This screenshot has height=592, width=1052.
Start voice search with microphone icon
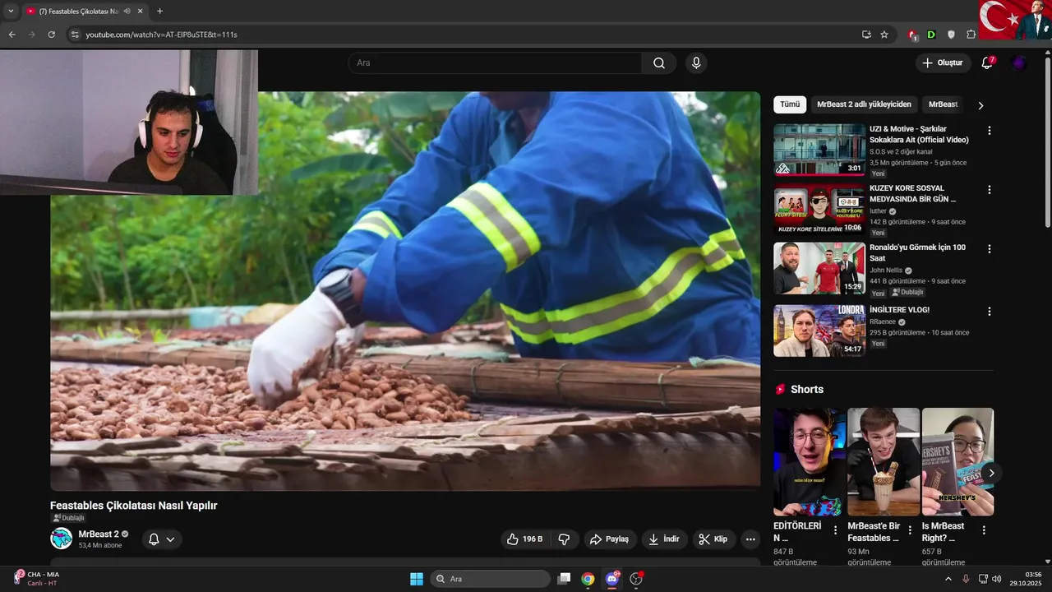(x=696, y=63)
